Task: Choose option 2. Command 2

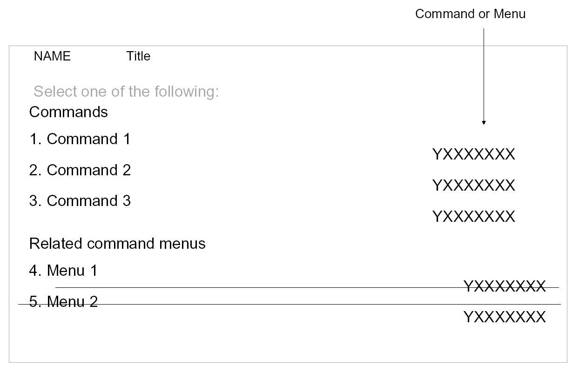Action: 80,170
